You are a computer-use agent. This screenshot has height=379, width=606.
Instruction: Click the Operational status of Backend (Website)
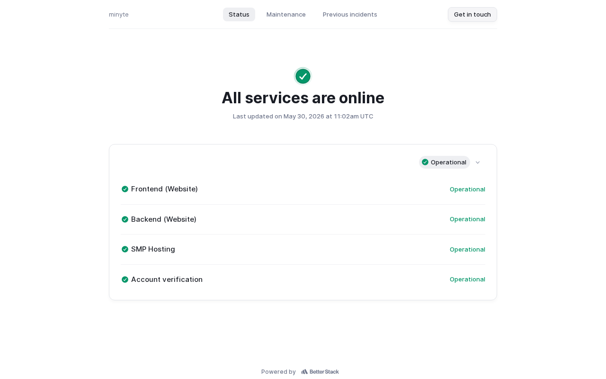[467, 219]
